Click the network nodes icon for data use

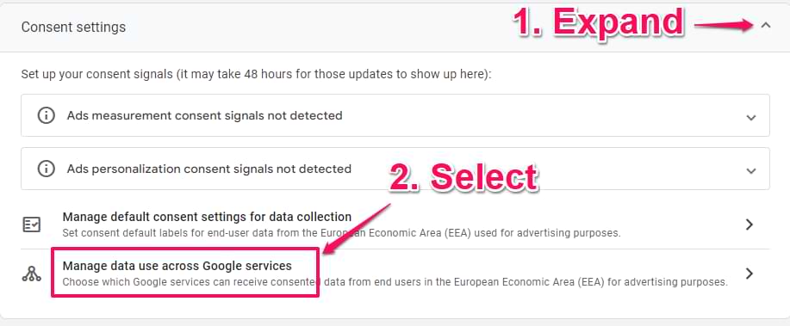point(32,274)
